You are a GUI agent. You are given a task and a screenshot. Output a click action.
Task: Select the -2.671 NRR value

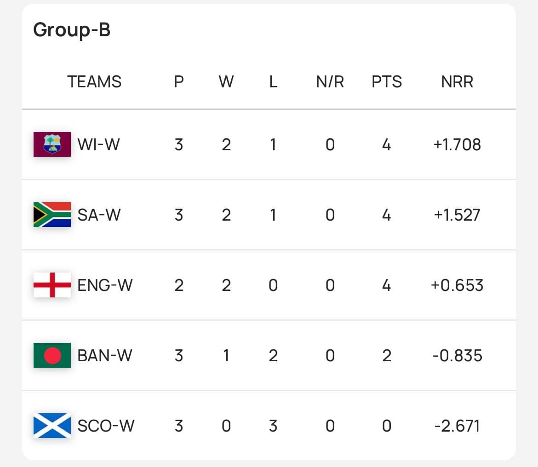457,426
